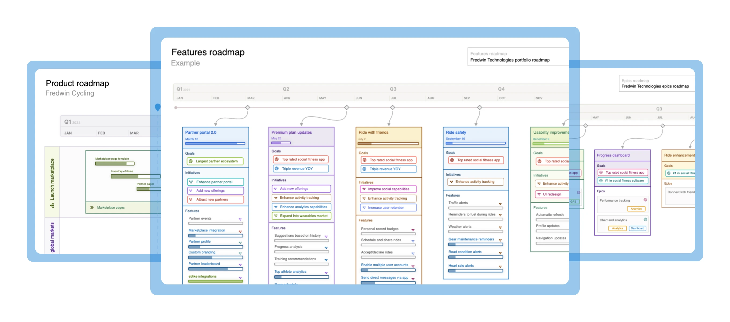Click initiative icon next to Enhance partner portal
The height and width of the screenshot is (322, 730).
click(191, 182)
